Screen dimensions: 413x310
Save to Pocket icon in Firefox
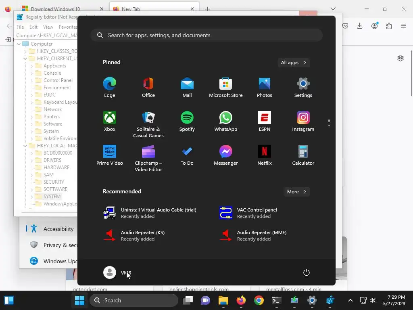[345, 26]
